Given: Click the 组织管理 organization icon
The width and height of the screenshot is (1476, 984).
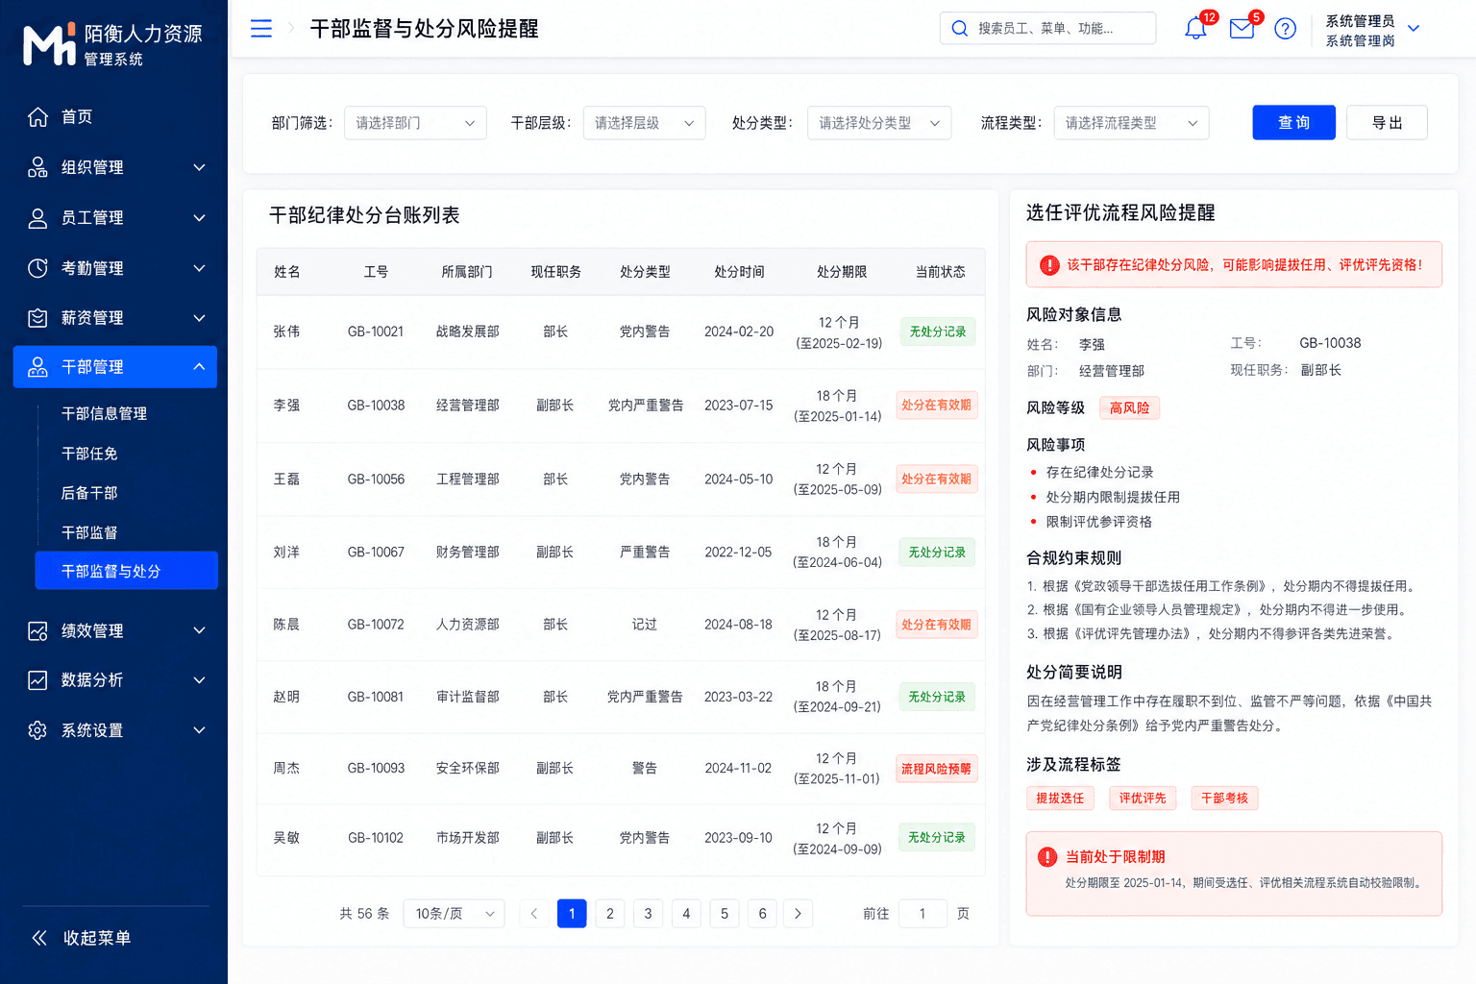Looking at the screenshot, I should coord(37,167).
